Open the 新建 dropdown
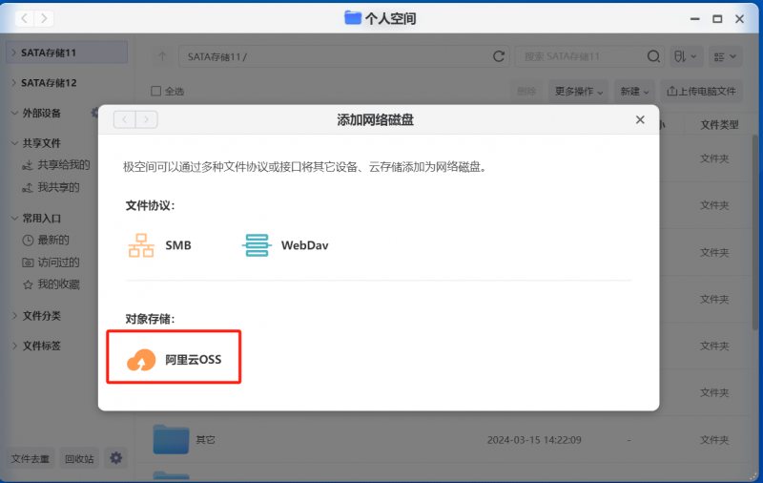The height and width of the screenshot is (483, 763). 634,91
